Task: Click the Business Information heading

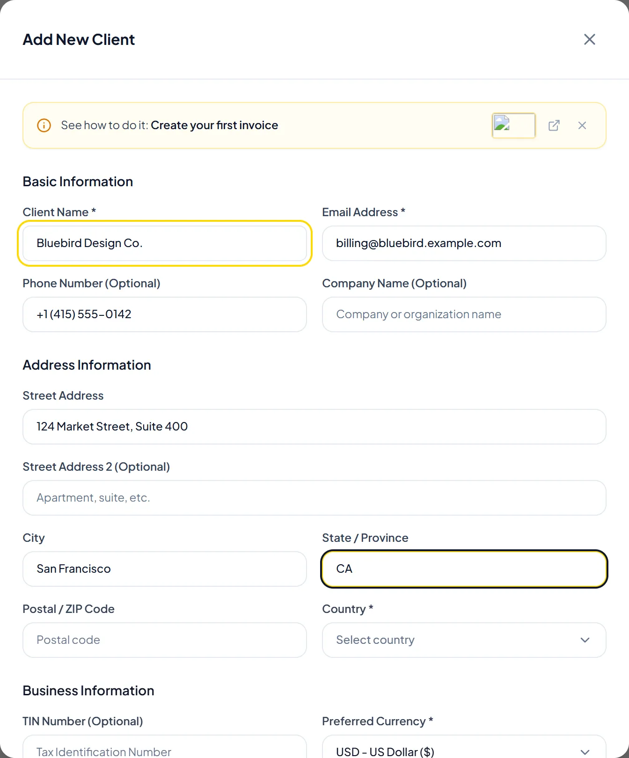Action: click(88, 691)
